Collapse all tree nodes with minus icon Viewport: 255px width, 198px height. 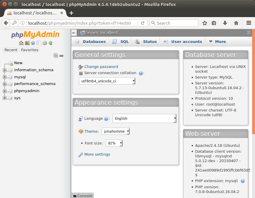(56, 56)
